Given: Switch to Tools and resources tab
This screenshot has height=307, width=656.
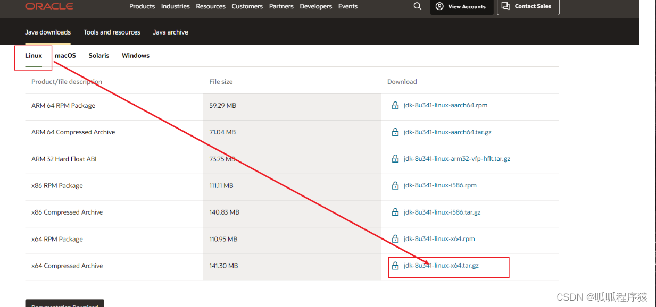Looking at the screenshot, I should coord(112,32).
